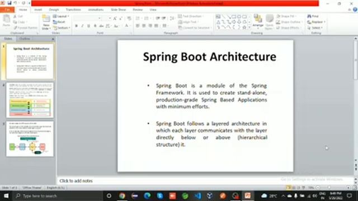
Task: Switch to the Animations ribbon tab
Action: click(96, 10)
